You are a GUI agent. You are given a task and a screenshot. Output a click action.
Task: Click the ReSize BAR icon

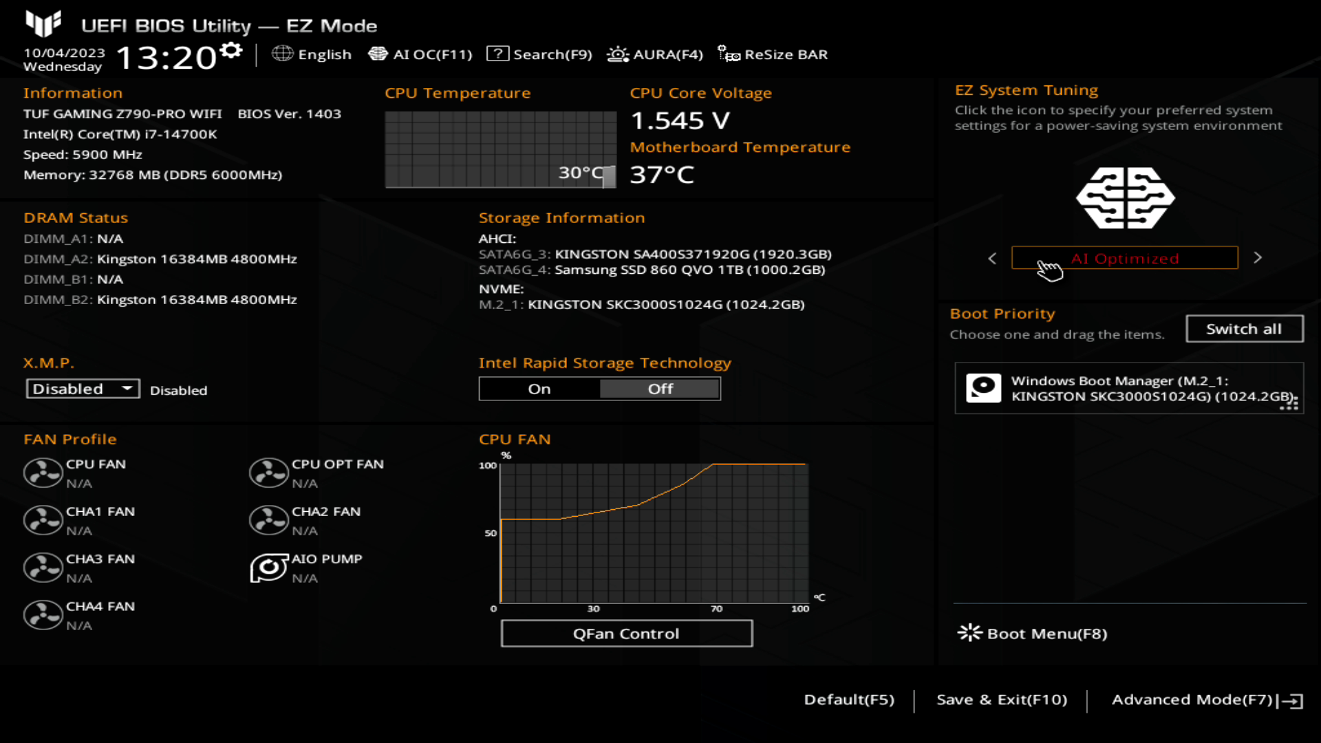[729, 54]
